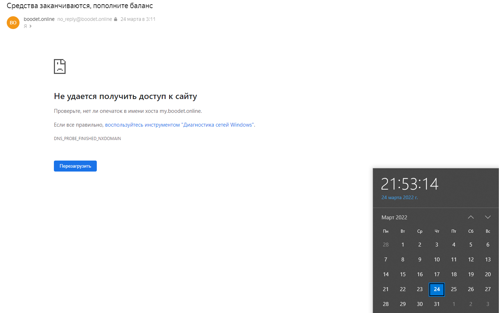Click the clock showing 21:53:14
Viewport: 501px width, 313px height.
pos(410,184)
